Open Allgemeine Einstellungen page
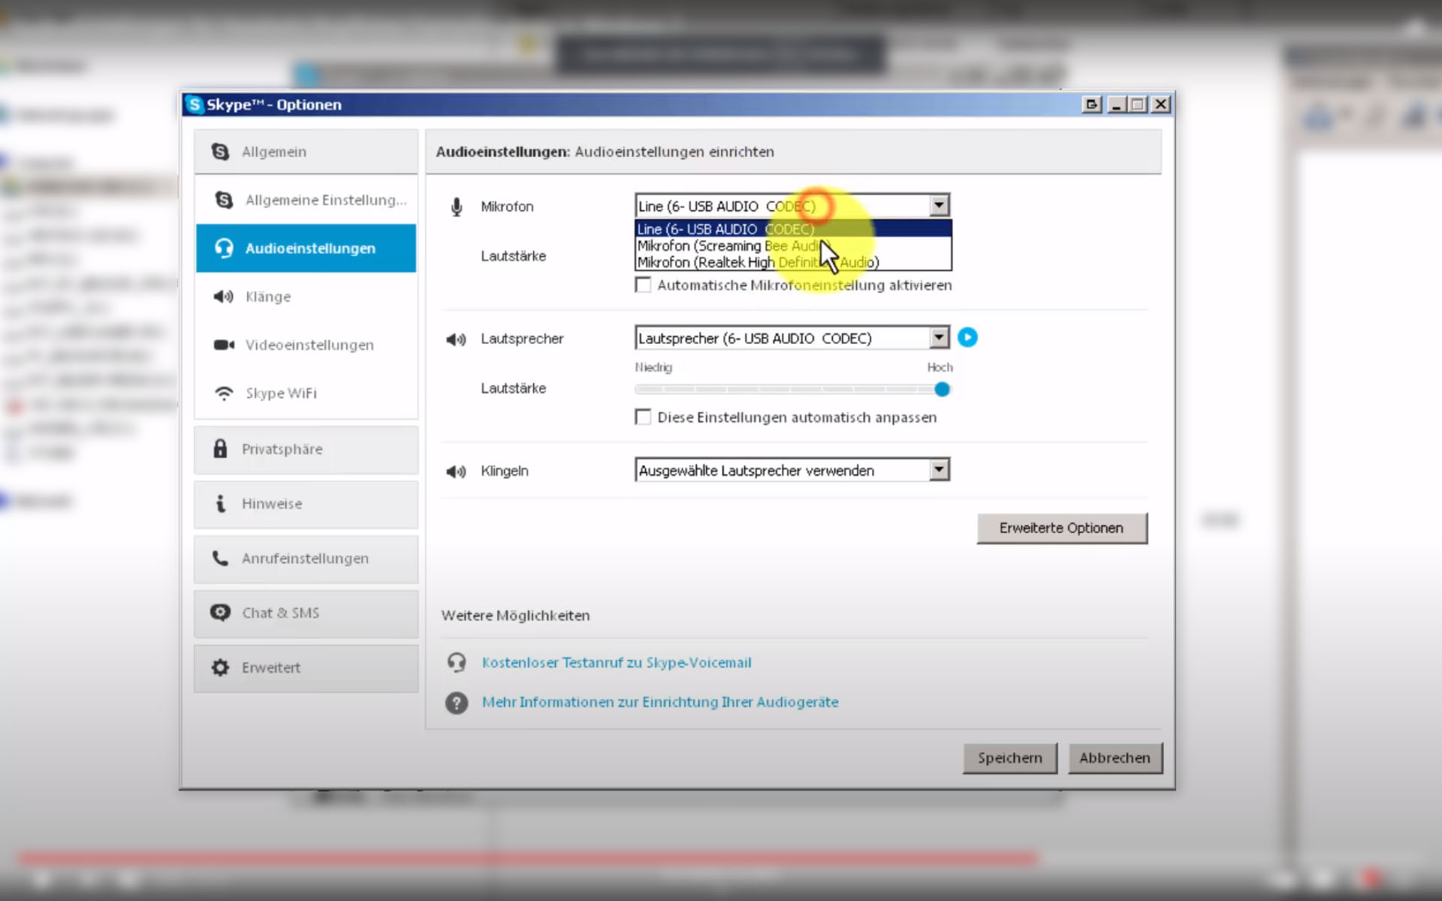The image size is (1442, 901). click(306, 200)
